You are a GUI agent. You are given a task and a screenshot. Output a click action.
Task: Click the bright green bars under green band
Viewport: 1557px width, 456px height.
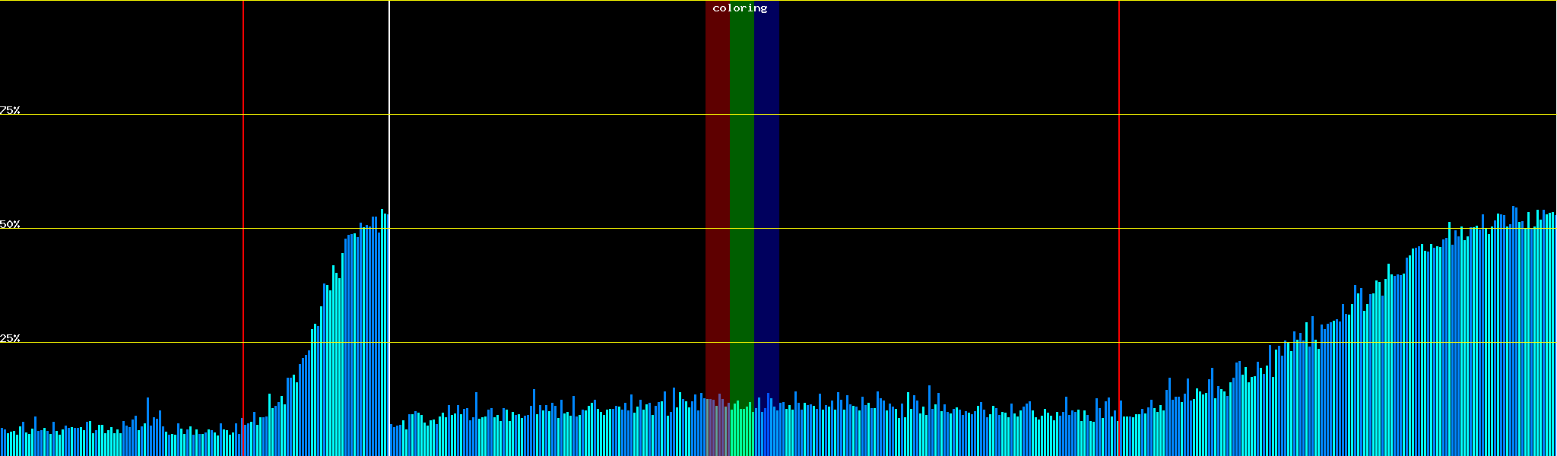pyautogui.click(x=741, y=433)
